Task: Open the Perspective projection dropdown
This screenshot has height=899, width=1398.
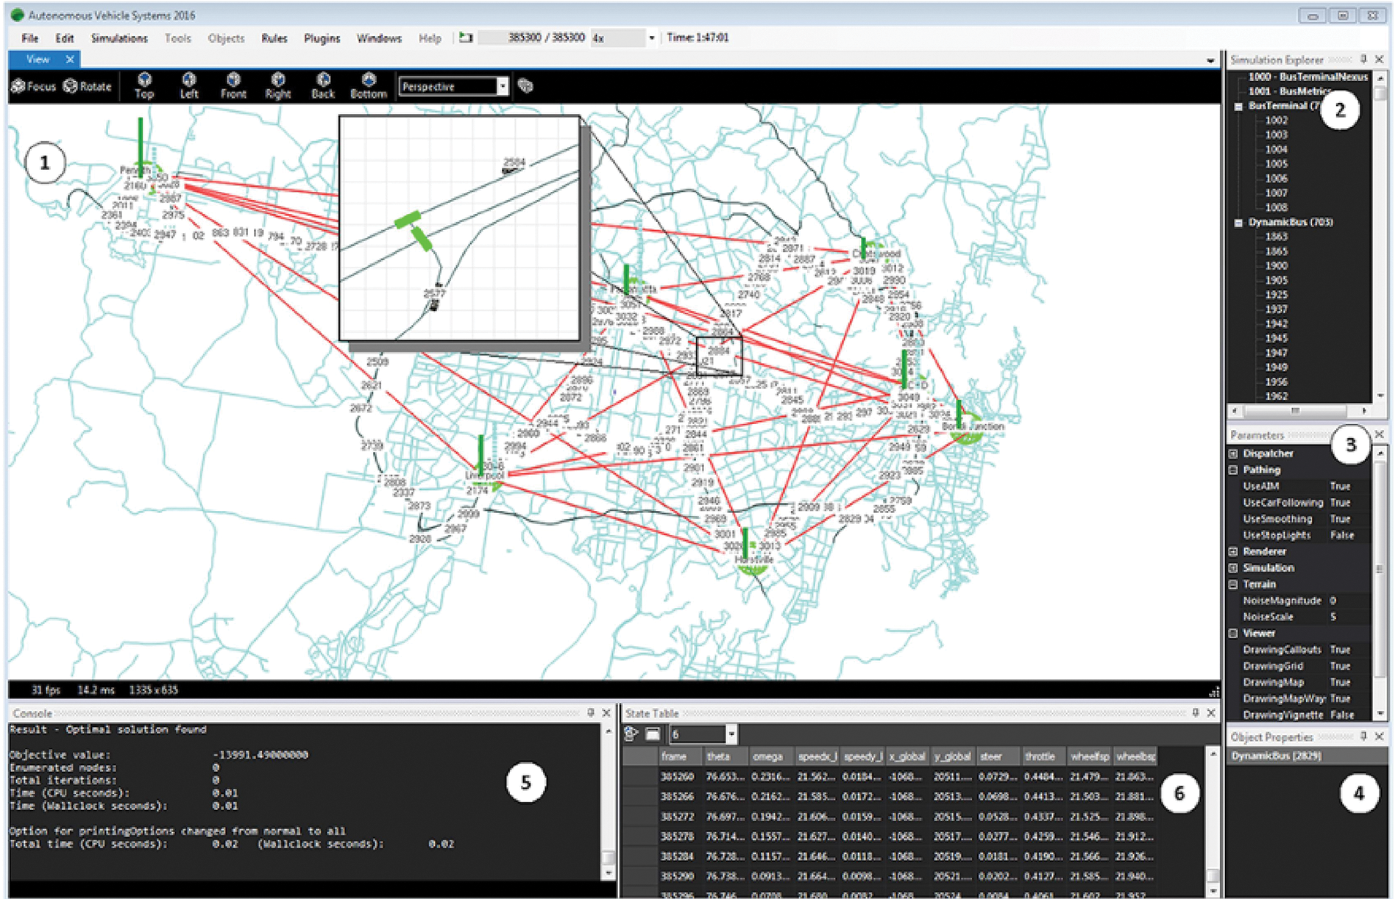Action: [503, 87]
